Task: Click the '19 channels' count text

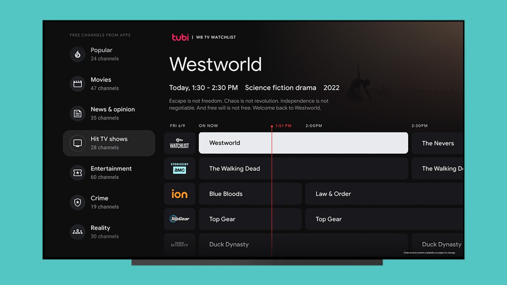Action: click(x=104, y=206)
